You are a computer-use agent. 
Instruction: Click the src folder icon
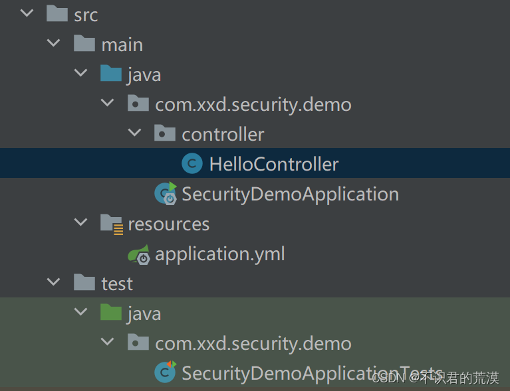click(x=57, y=13)
